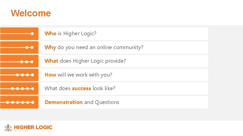Click the orange bold word 'Who'
This screenshot has height=136, width=243.
(x=50, y=33)
